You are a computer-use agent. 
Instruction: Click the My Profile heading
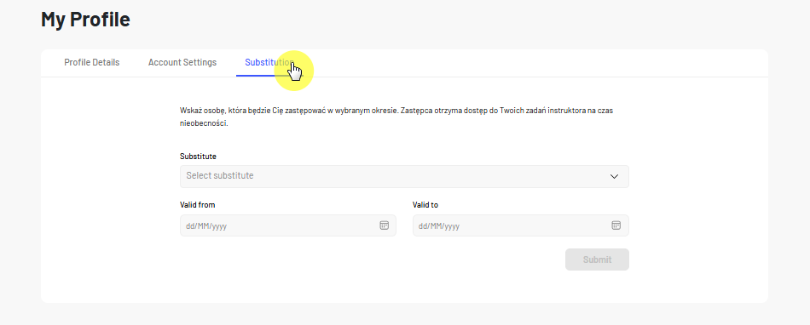pyautogui.click(x=85, y=20)
